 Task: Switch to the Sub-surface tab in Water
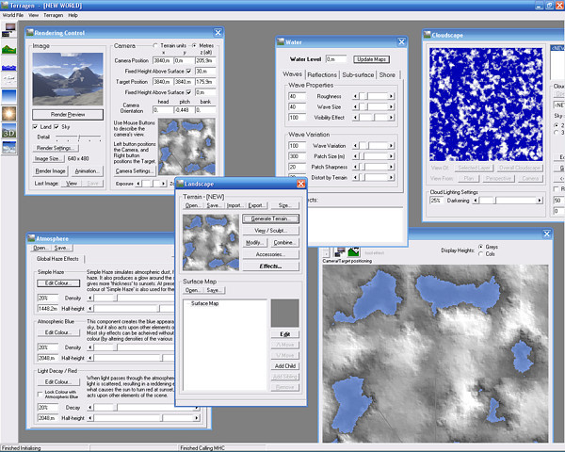[x=358, y=74]
